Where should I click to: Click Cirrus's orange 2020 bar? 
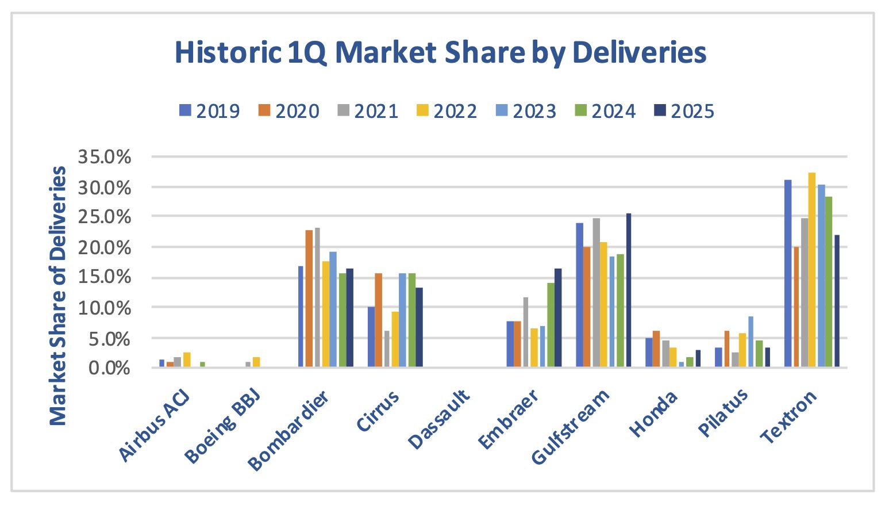coord(378,320)
